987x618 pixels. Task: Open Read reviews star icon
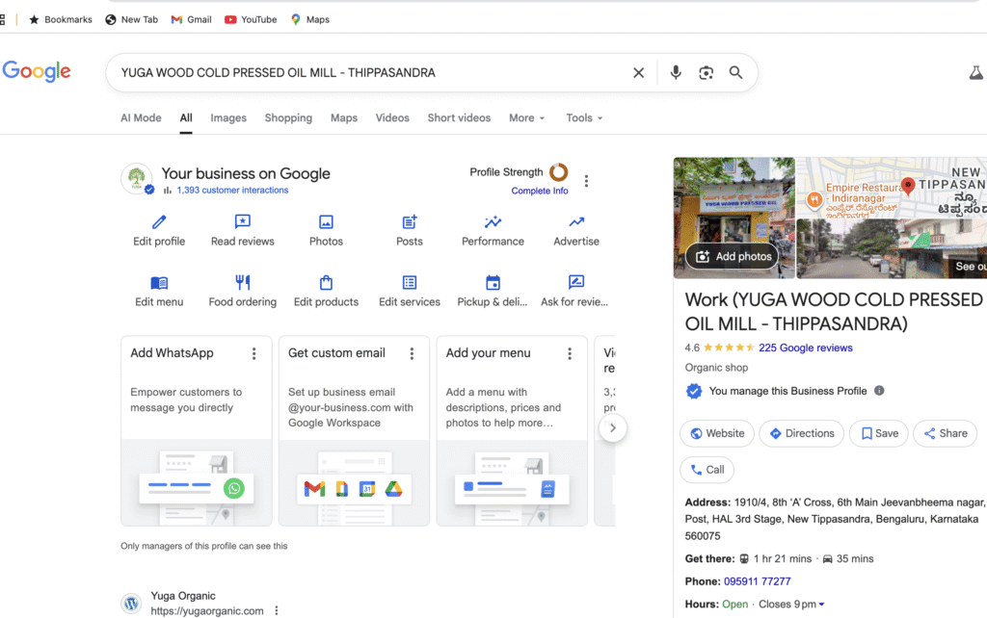pos(243,222)
